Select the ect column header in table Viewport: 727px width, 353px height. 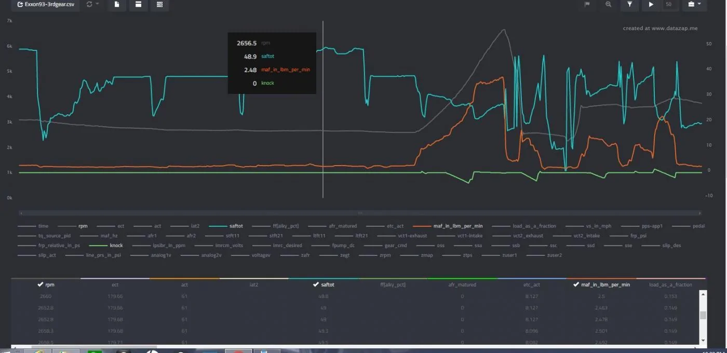tap(115, 284)
